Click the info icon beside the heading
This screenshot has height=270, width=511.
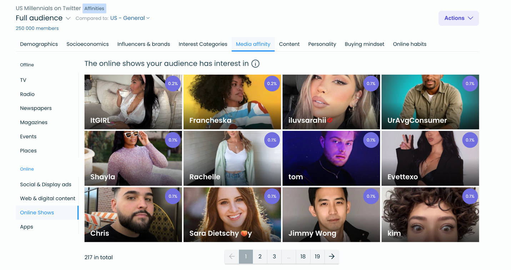(x=255, y=64)
